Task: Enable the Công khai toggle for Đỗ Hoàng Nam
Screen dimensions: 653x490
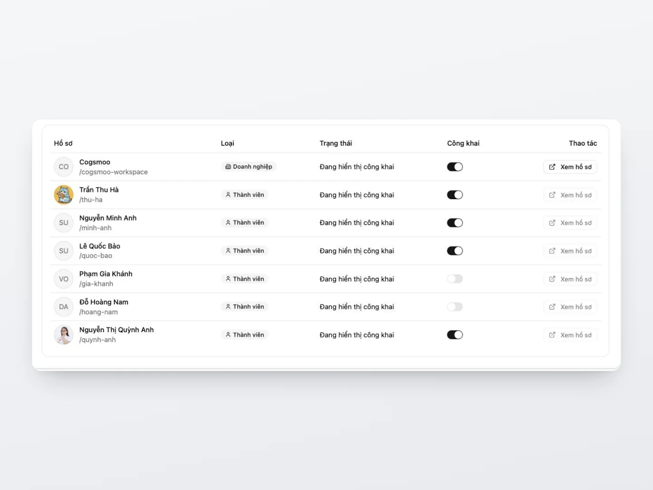Action: 455,307
